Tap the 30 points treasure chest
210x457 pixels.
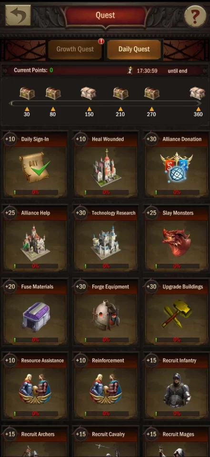[x=27, y=93]
